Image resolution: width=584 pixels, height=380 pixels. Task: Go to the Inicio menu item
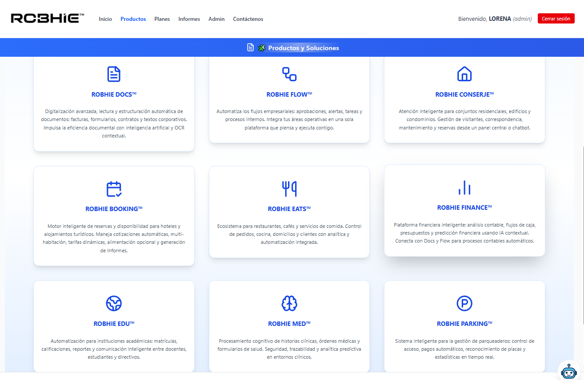[105, 19]
